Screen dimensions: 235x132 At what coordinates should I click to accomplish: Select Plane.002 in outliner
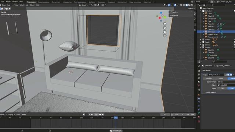click(x=211, y=24)
